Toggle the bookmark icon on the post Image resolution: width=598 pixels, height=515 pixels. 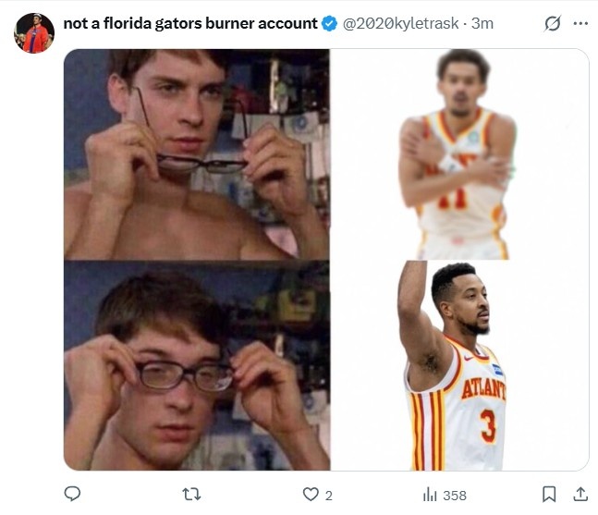(549, 495)
